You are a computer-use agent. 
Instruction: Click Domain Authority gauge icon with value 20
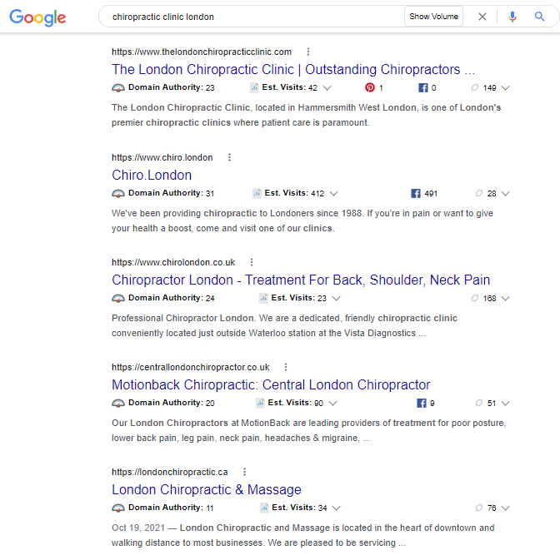118,404
